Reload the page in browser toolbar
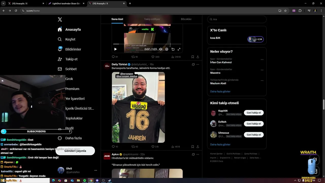Screen dimensions: 325x183 (16, 11)
